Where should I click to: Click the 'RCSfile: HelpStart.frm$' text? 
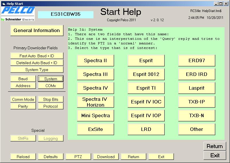point(206,11)
